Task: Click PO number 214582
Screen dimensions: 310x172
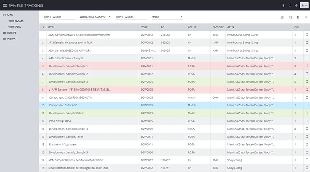Action: click(x=165, y=35)
